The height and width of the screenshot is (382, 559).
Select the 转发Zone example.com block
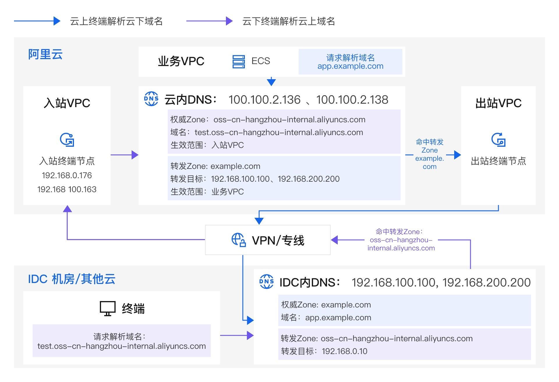pos(284,178)
